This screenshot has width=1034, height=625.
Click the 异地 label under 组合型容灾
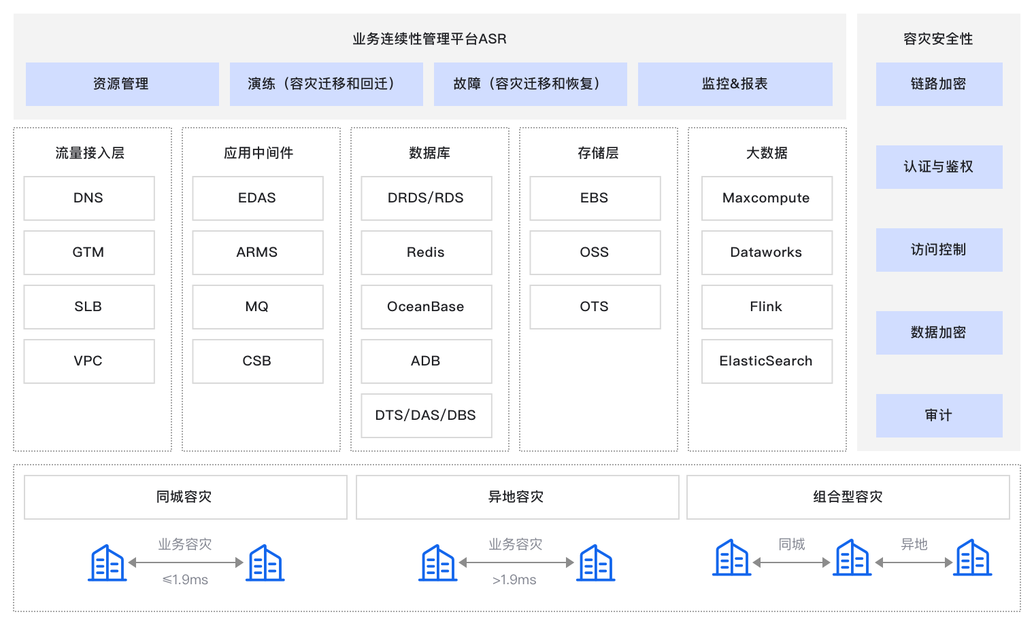tap(914, 545)
